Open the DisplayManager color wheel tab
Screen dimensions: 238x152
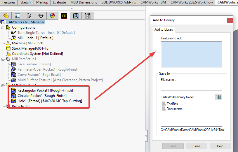pyautogui.click(x=53, y=16)
